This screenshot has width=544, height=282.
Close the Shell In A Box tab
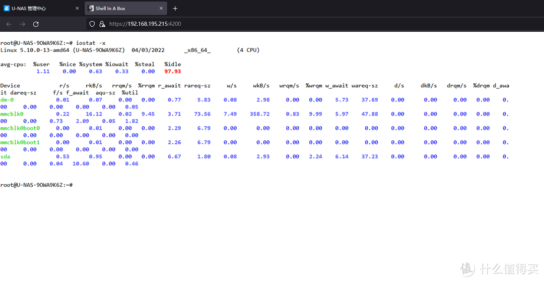pyautogui.click(x=161, y=9)
